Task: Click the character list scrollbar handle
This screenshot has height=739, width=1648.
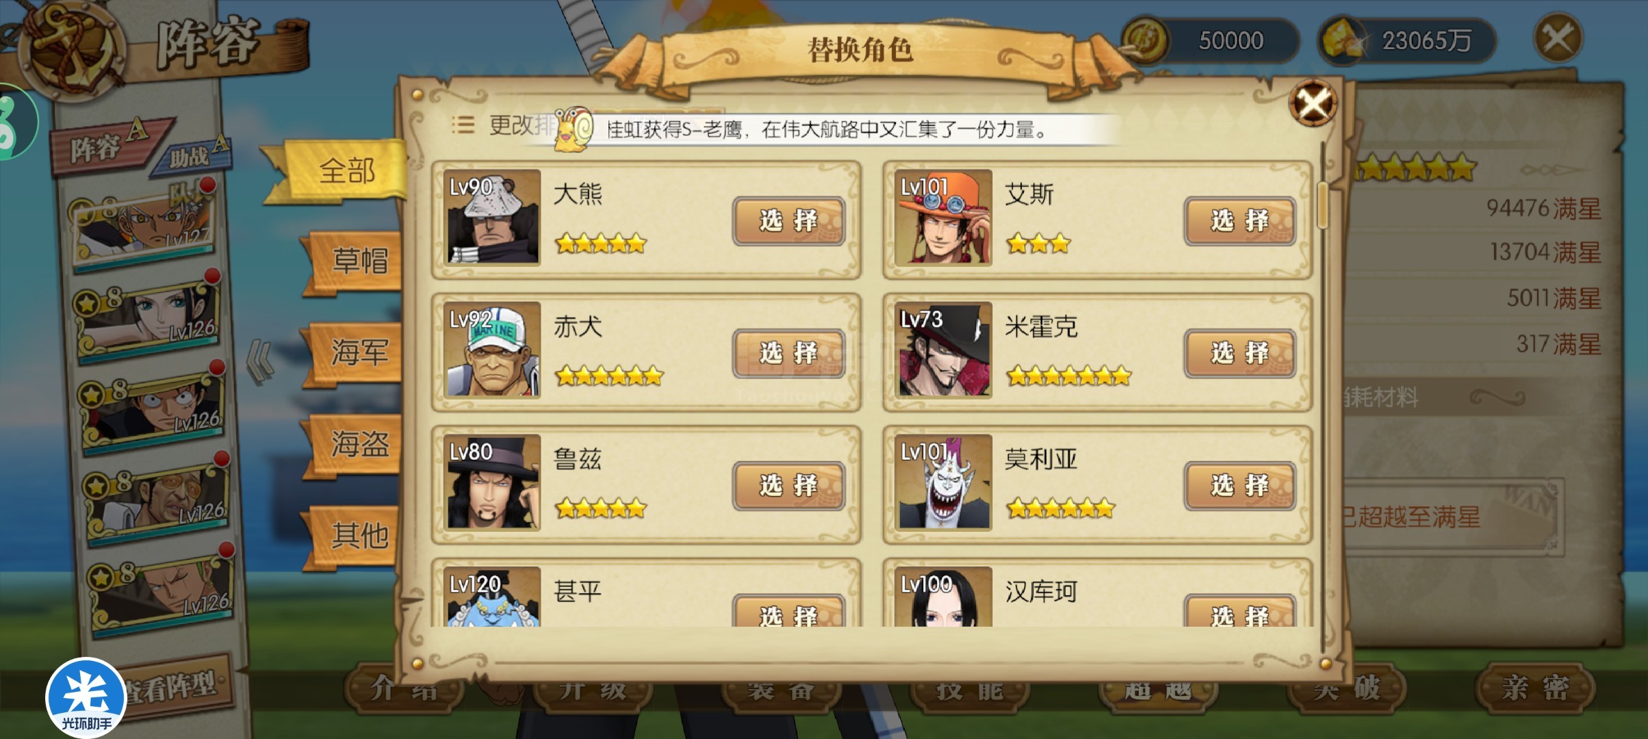Action: coord(1322,205)
